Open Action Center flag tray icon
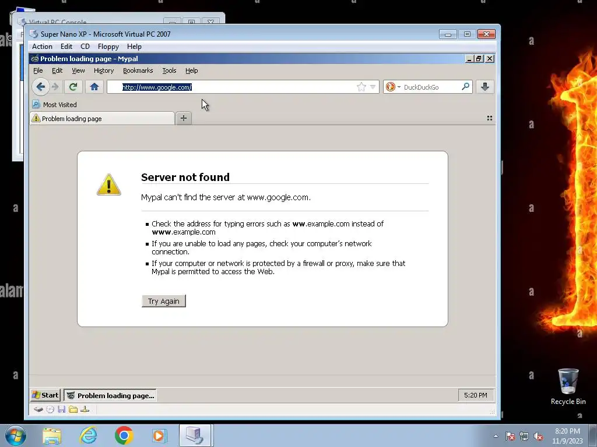 point(510,436)
